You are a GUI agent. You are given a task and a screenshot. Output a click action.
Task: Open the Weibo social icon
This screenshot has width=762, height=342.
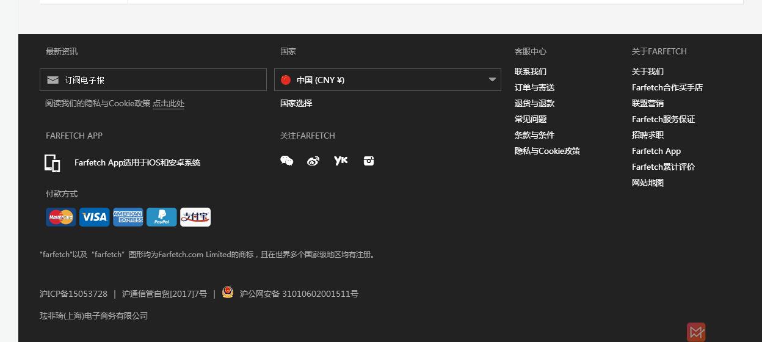pos(313,161)
